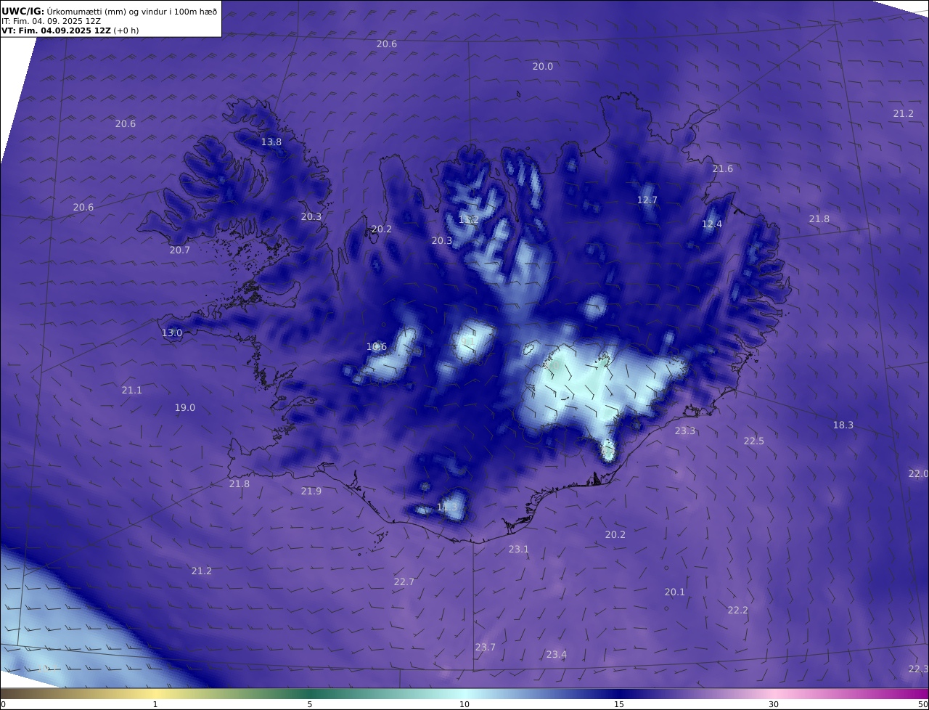Select the 22.2 value label
The image size is (929, 710).
pos(738,611)
